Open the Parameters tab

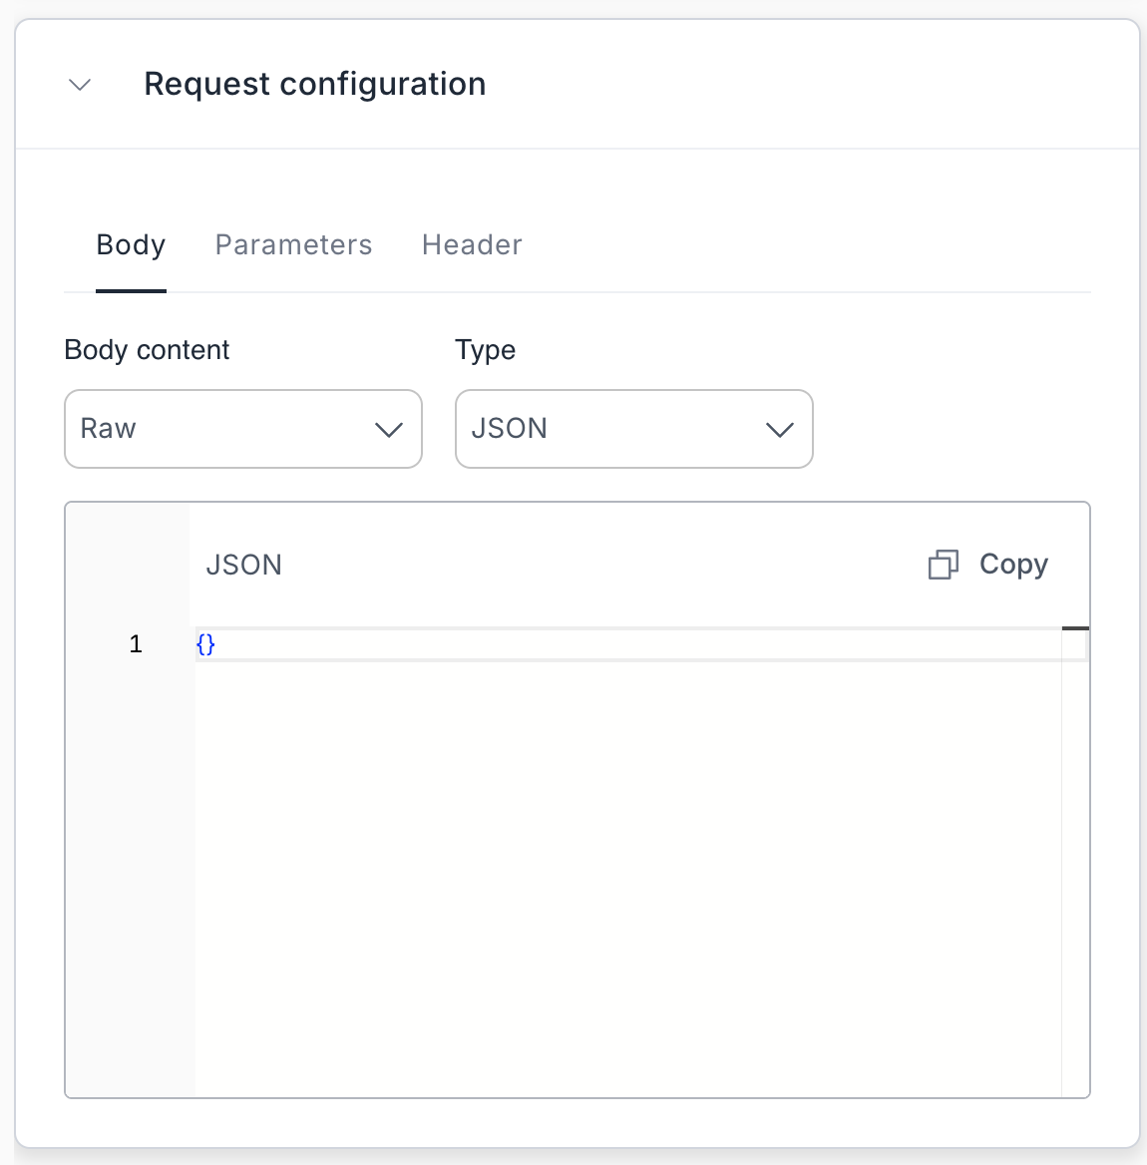(293, 245)
